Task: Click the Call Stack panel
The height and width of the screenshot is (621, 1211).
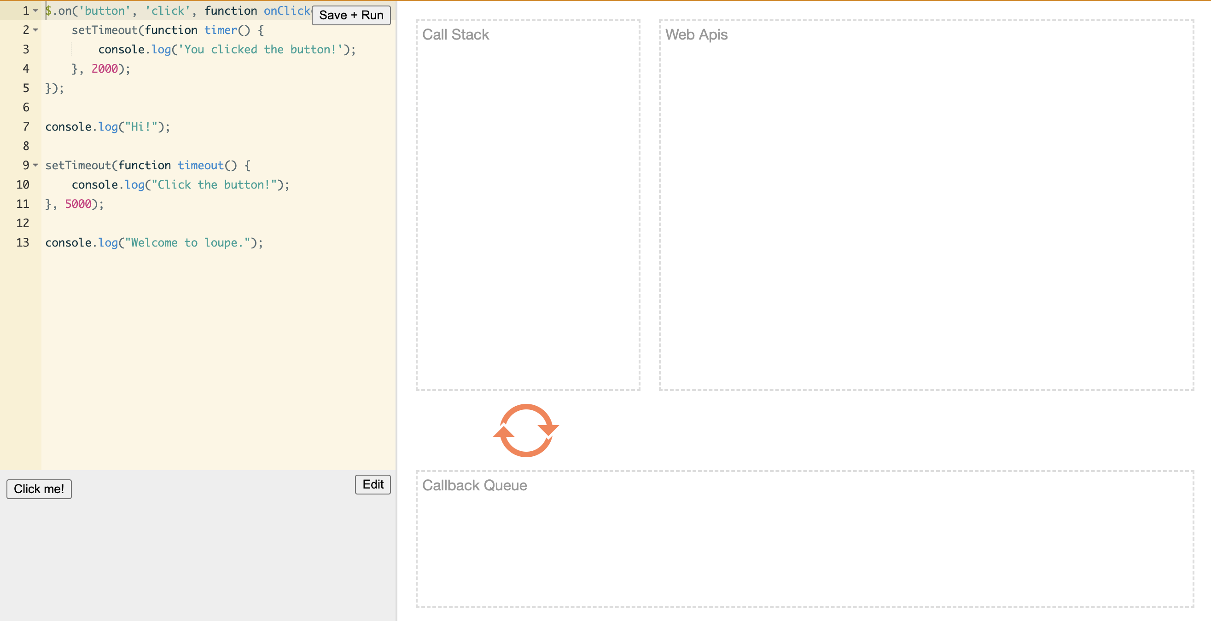Action: tap(528, 205)
